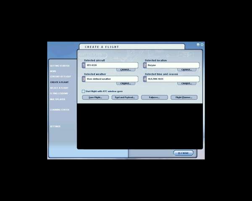Open the Flight Planner... dialog
This screenshot has height=201, width=252.
coord(184,97)
